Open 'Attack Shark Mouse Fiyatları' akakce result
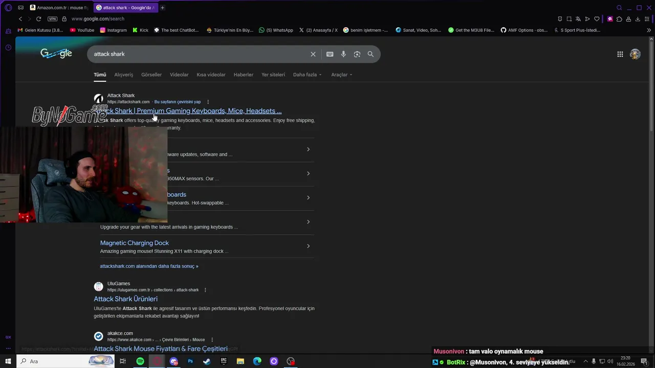 point(161,349)
